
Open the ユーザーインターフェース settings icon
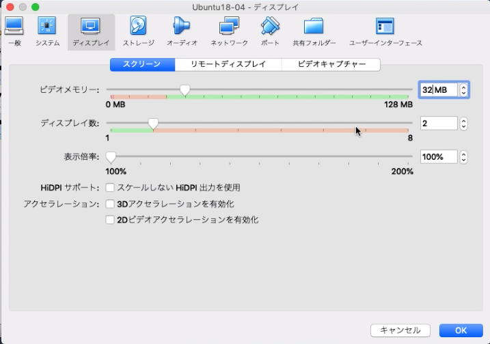pyautogui.click(x=385, y=31)
